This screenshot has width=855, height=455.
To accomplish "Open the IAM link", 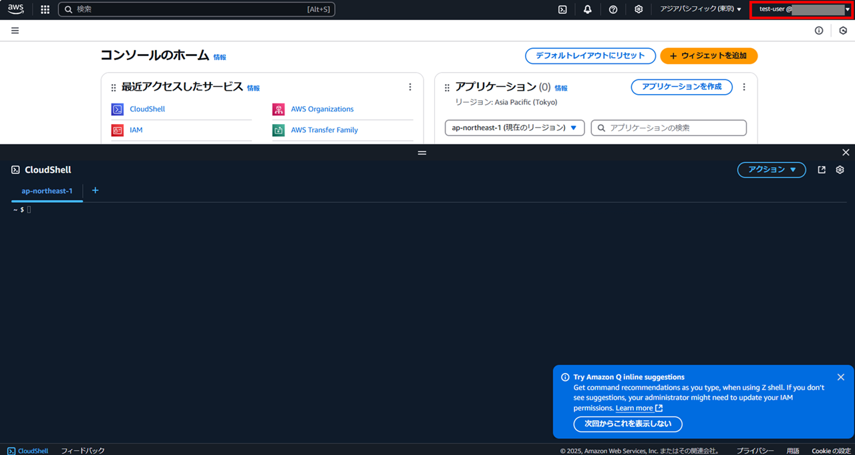I will pos(136,130).
